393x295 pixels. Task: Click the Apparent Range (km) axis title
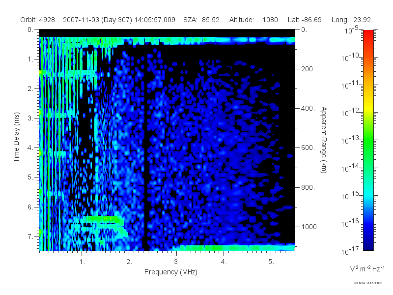click(324, 140)
